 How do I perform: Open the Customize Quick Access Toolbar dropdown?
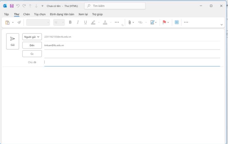click(x=42, y=6)
